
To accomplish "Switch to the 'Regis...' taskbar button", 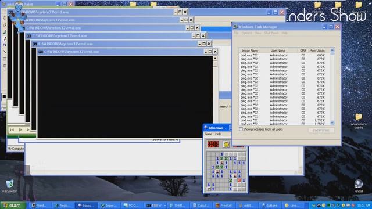I will [63, 206].
